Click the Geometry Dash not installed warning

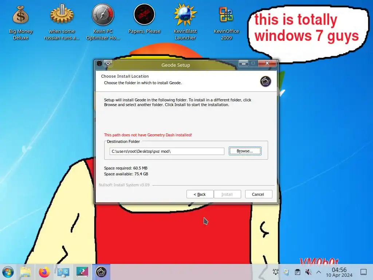(148, 135)
